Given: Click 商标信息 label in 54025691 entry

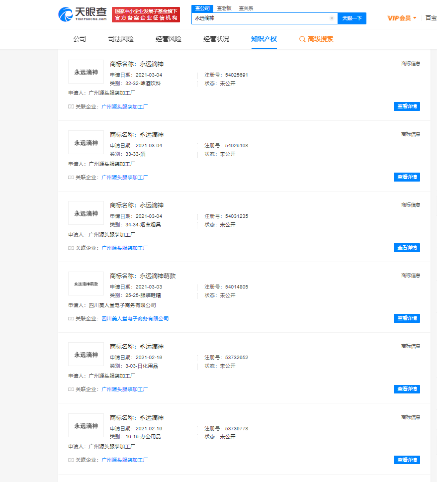Looking at the screenshot, I should pos(411,64).
